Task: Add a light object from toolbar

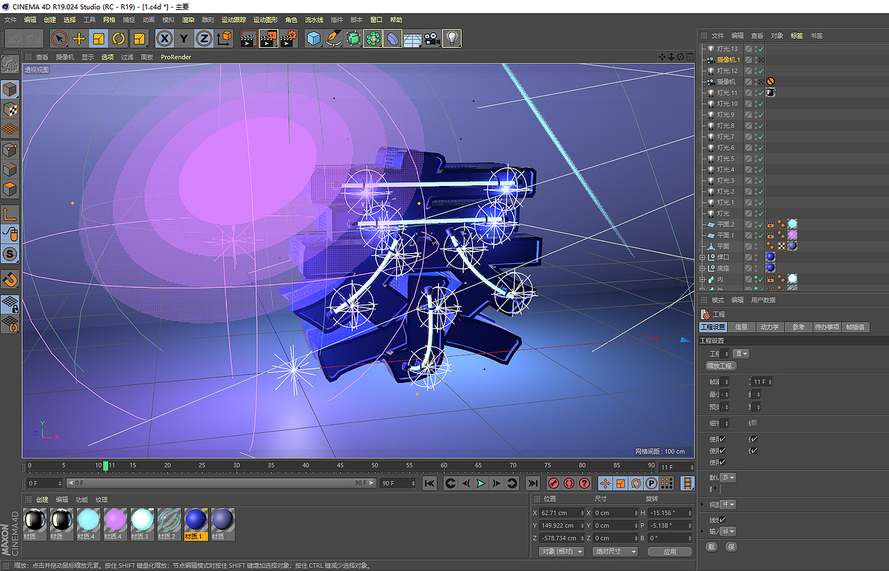Action: tap(452, 38)
